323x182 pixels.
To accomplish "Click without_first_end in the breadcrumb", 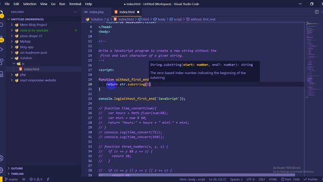I will click(x=203, y=19).
